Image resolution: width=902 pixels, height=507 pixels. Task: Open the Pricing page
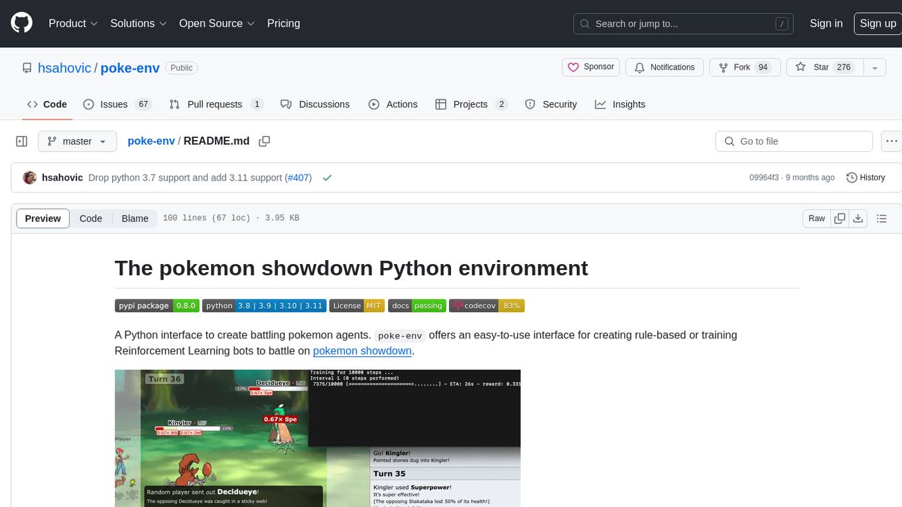(283, 23)
